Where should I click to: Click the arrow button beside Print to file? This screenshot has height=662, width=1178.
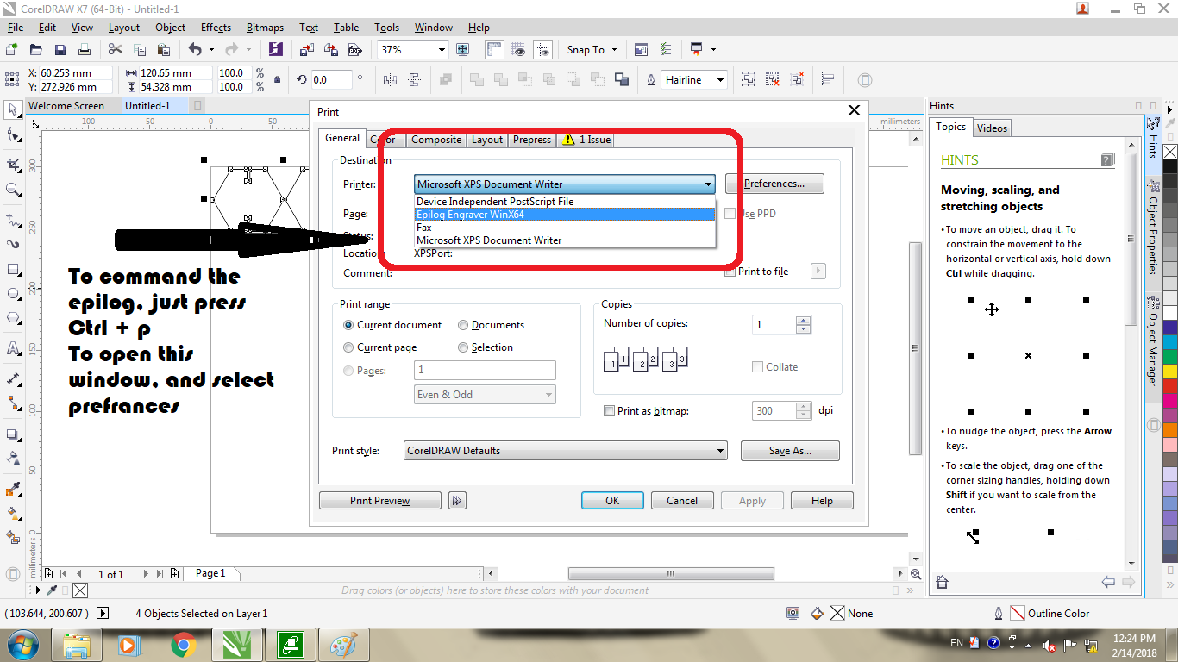[818, 272]
